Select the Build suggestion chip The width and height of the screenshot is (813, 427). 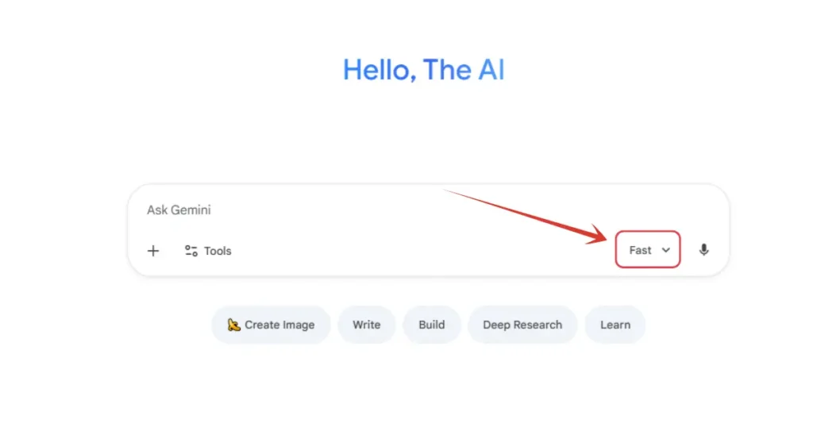click(x=432, y=325)
